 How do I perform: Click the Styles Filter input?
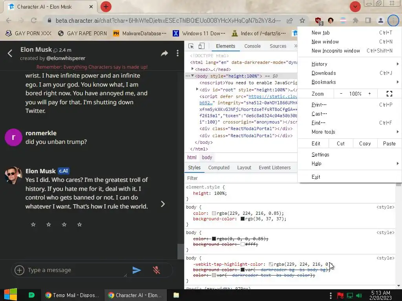tap(241, 178)
